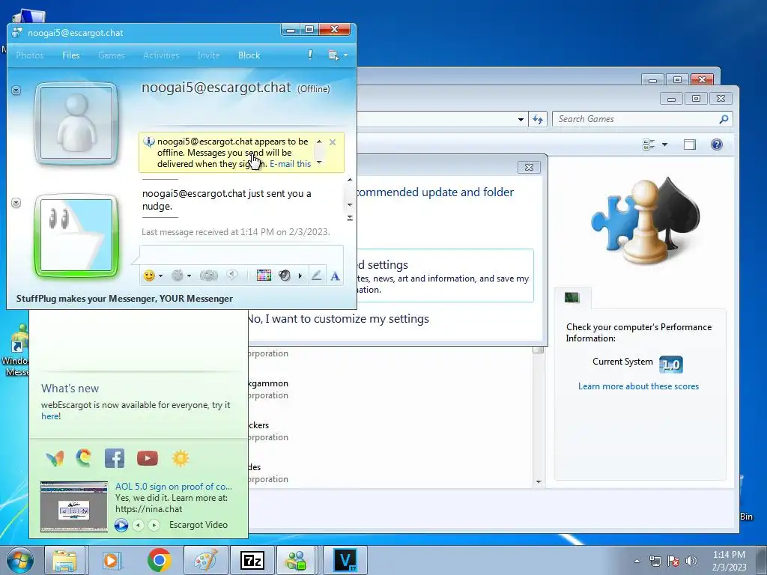Click noogai5's contact display picture
The width and height of the screenshot is (767, 575).
tap(76, 122)
